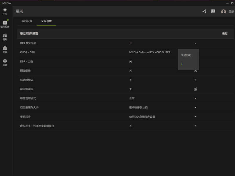This screenshot has height=176, width=235.
Task: Switch to the 全局设置 tab
Action: 46,21
